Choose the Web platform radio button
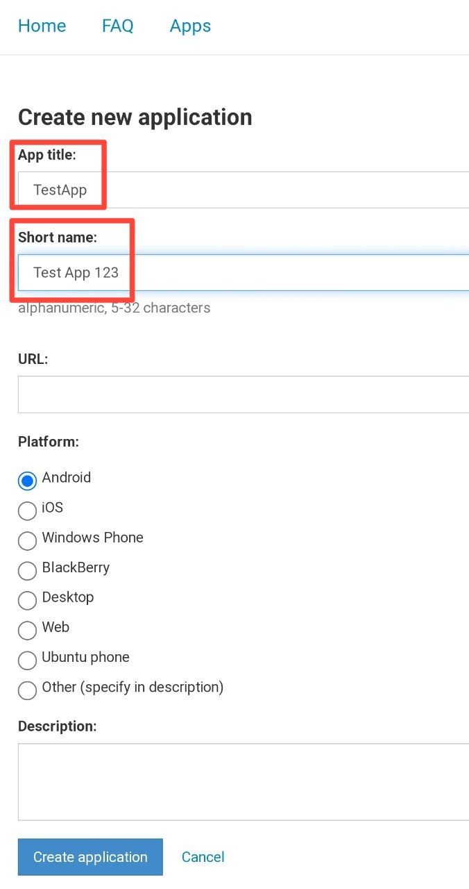 (x=27, y=630)
